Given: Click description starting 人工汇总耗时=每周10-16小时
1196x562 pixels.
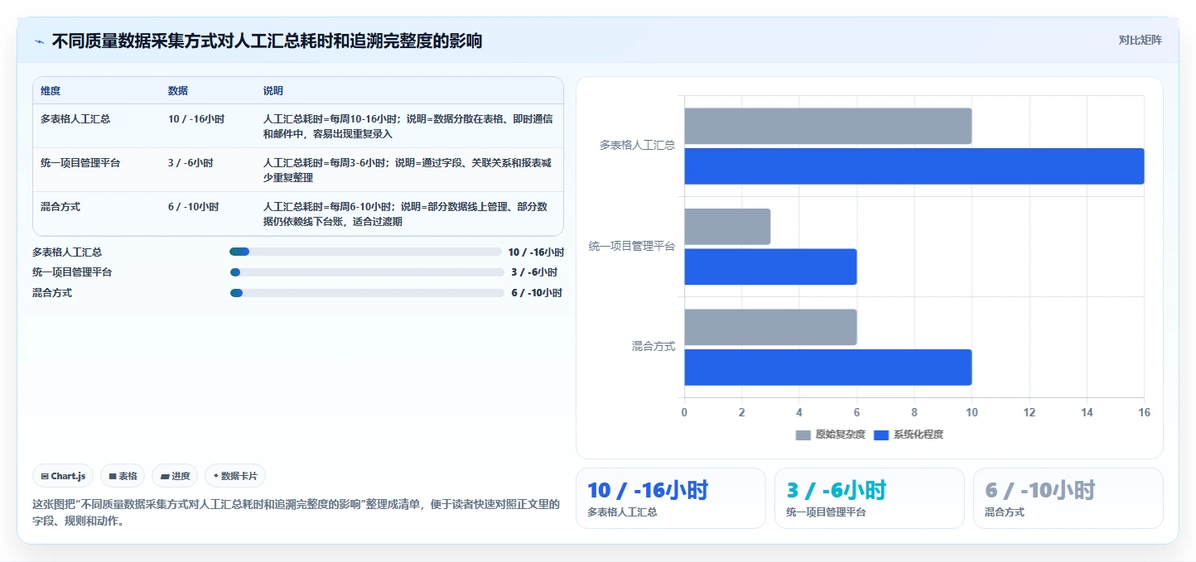Looking at the screenshot, I should pyautogui.click(x=408, y=126).
